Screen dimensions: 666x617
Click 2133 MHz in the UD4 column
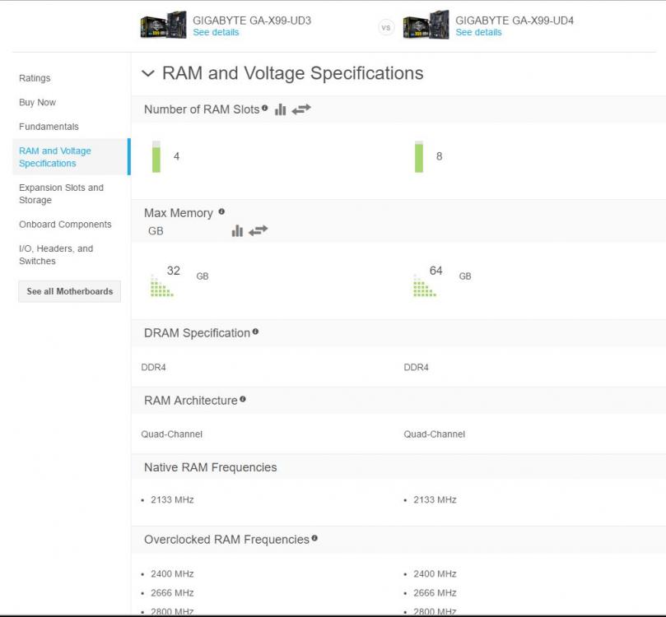435,500
